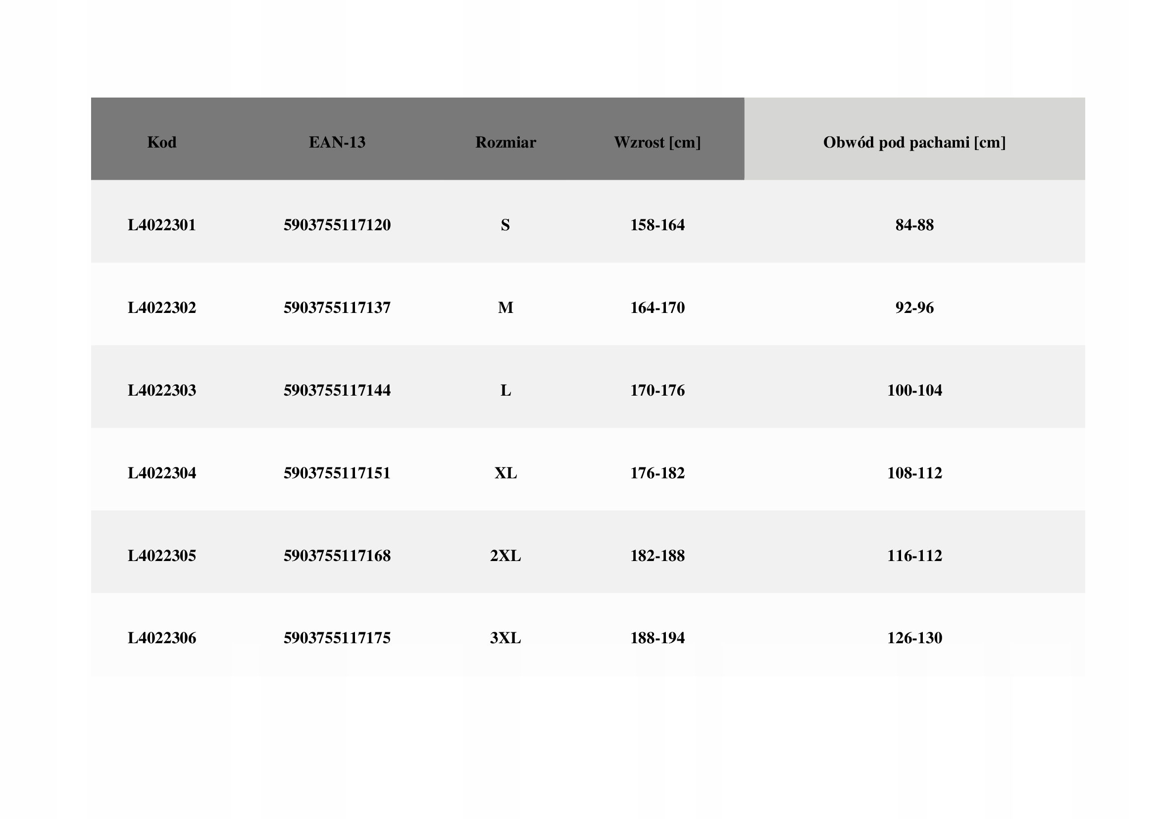Select height range 164-170

(657, 307)
